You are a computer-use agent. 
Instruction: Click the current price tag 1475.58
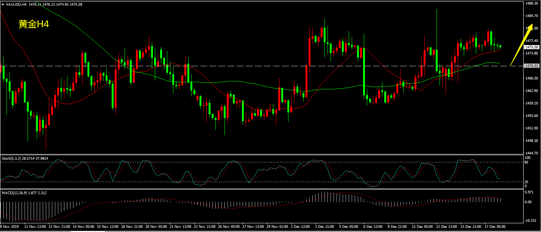click(x=532, y=47)
